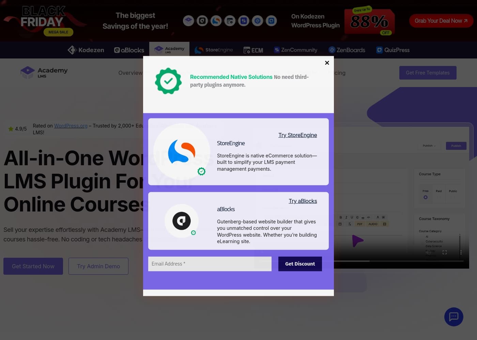
Task: Click the Get Discount button
Action: 300,264
